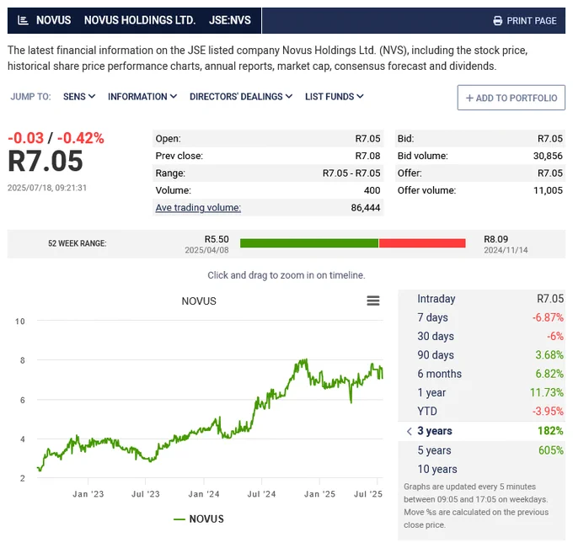This screenshot has height=548, width=573.
Task: Select the 3 years period
Action: click(482, 431)
